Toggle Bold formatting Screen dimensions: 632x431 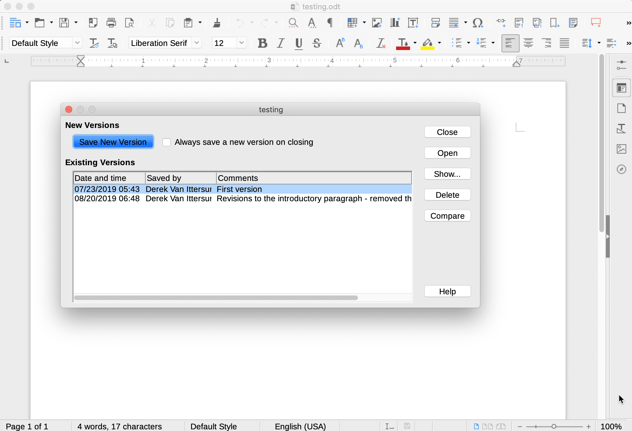(262, 43)
